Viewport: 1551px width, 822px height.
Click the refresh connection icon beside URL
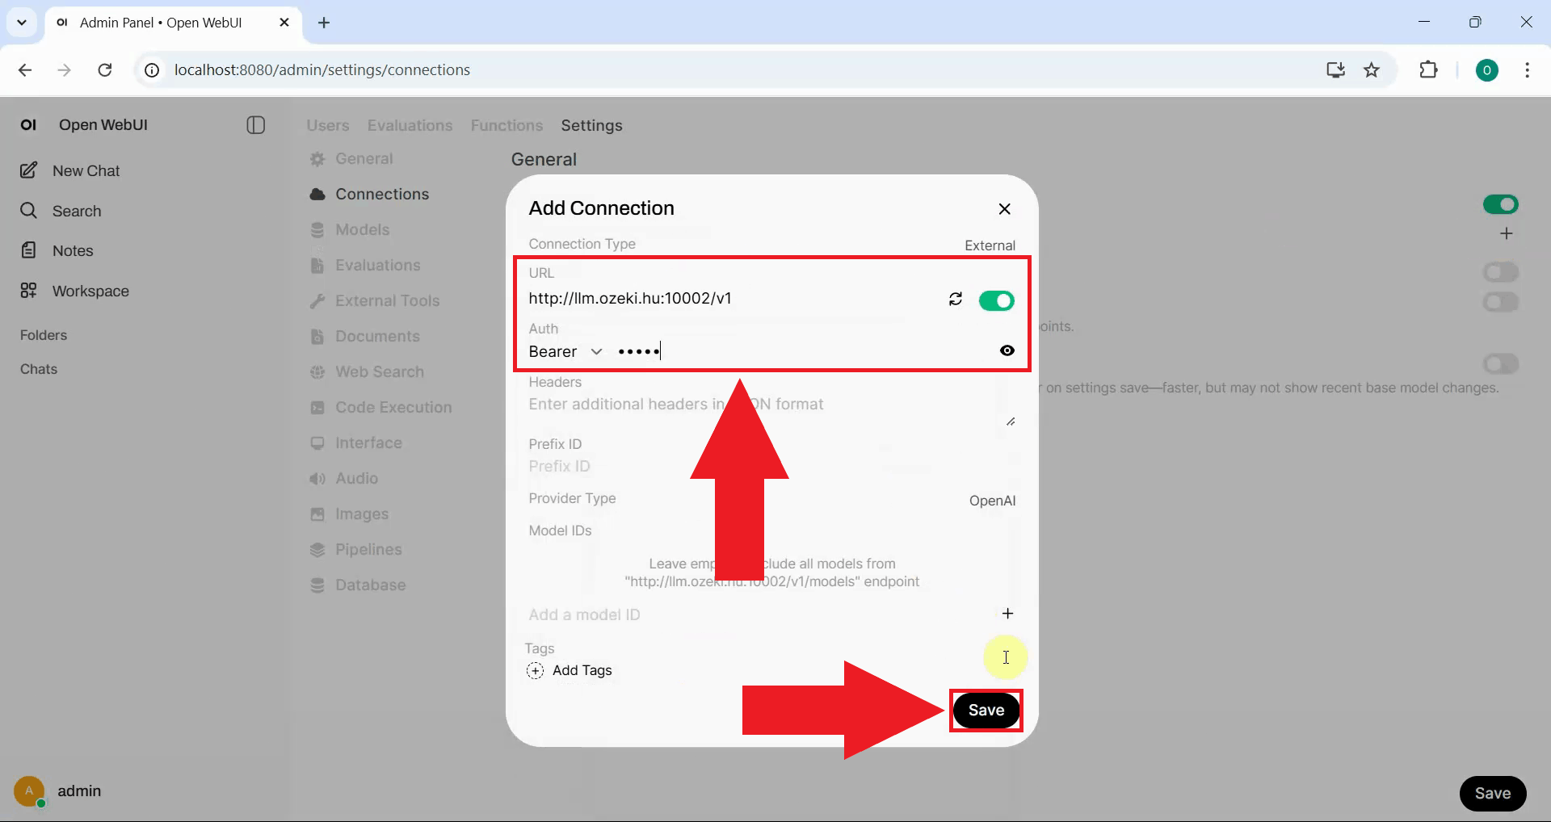[956, 299]
